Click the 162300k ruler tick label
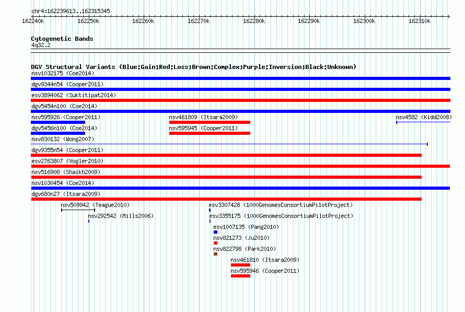The height and width of the screenshot is (312, 465). point(364,21)
